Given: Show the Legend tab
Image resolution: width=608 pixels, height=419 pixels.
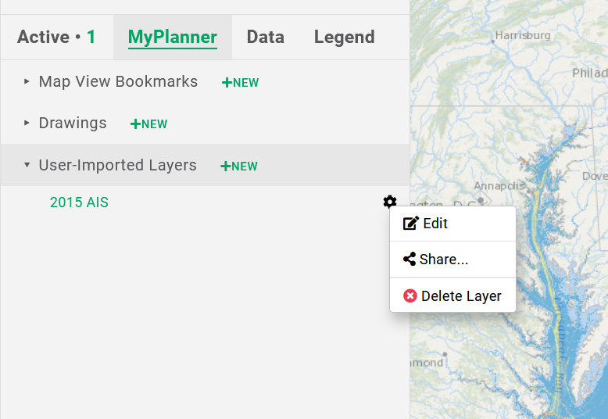Looking at the screenshot, I should [x=344, y=37].
